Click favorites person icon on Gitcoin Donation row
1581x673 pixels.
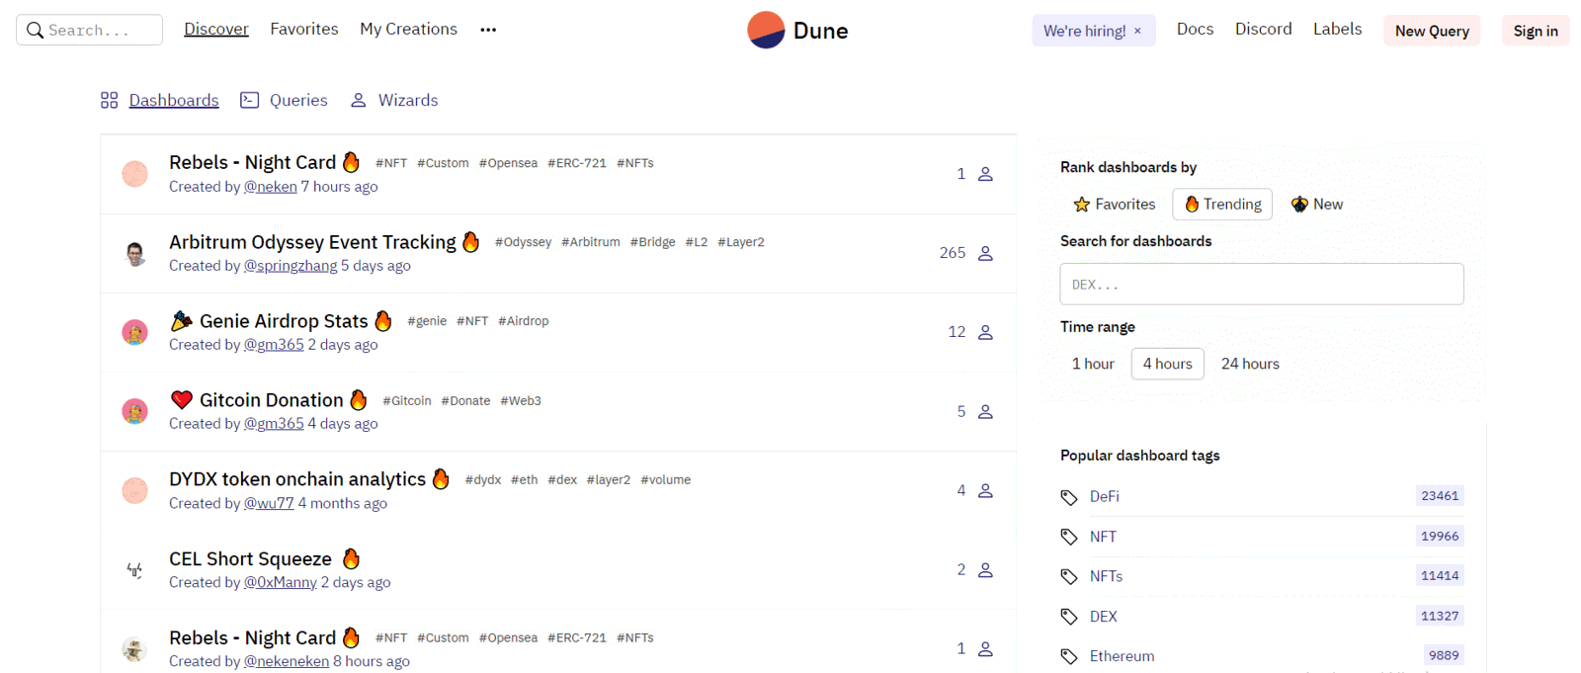coord(985,411)
